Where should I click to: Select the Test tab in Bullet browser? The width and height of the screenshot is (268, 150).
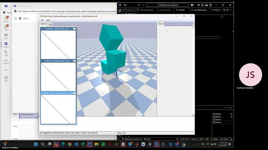pos(50,24)
